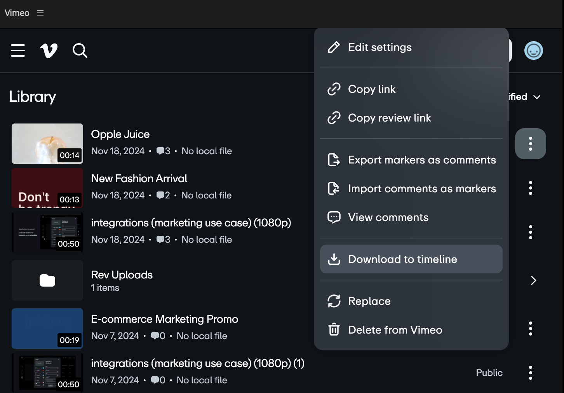Expand the sort order dropdown chevron
The height and width of the screenshot is (393, 564).
537,97
